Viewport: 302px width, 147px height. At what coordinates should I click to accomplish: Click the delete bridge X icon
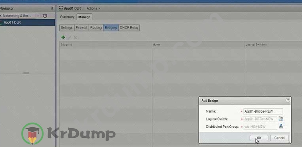tap(75, 37)
